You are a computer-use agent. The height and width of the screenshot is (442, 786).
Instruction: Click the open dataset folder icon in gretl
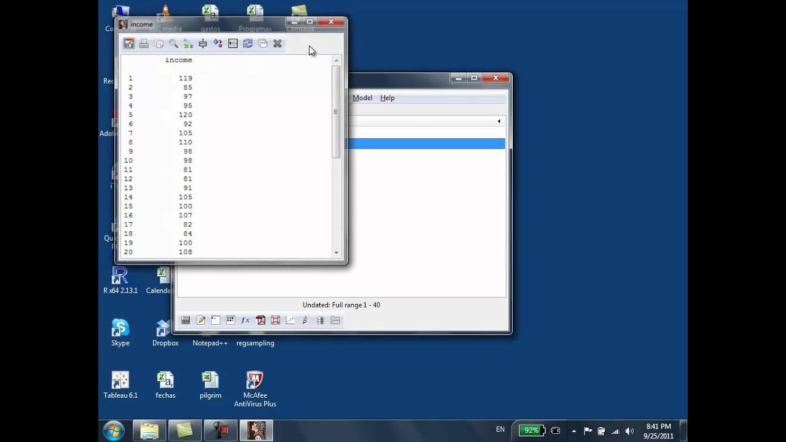pyautogui.click(x=335, y=320)
